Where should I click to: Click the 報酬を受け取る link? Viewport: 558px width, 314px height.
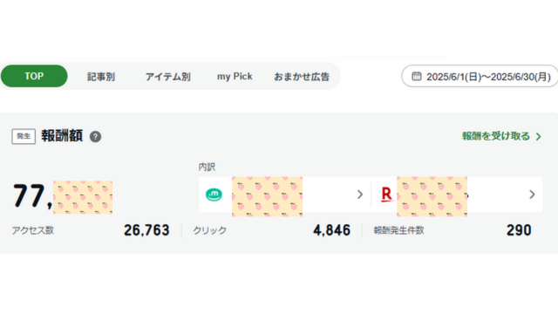point(496,136)
